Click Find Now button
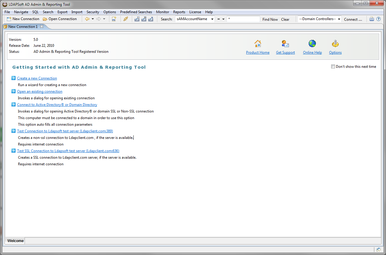Viewport: 386px width, 255px height. [x=270, y=19]
